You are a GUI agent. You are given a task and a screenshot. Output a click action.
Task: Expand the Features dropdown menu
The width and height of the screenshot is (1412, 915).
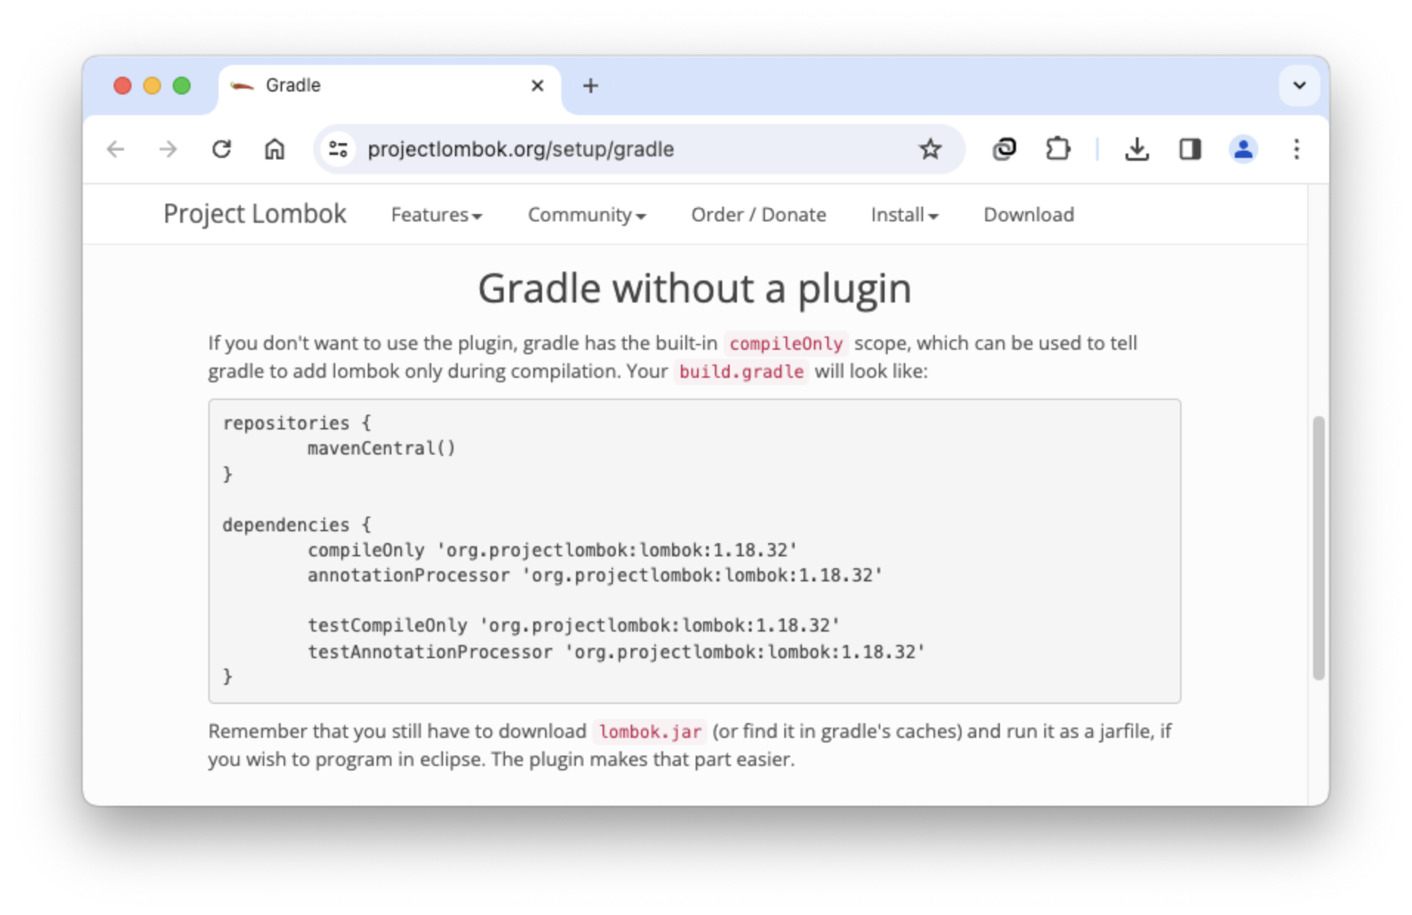click(x=436, y=215)
